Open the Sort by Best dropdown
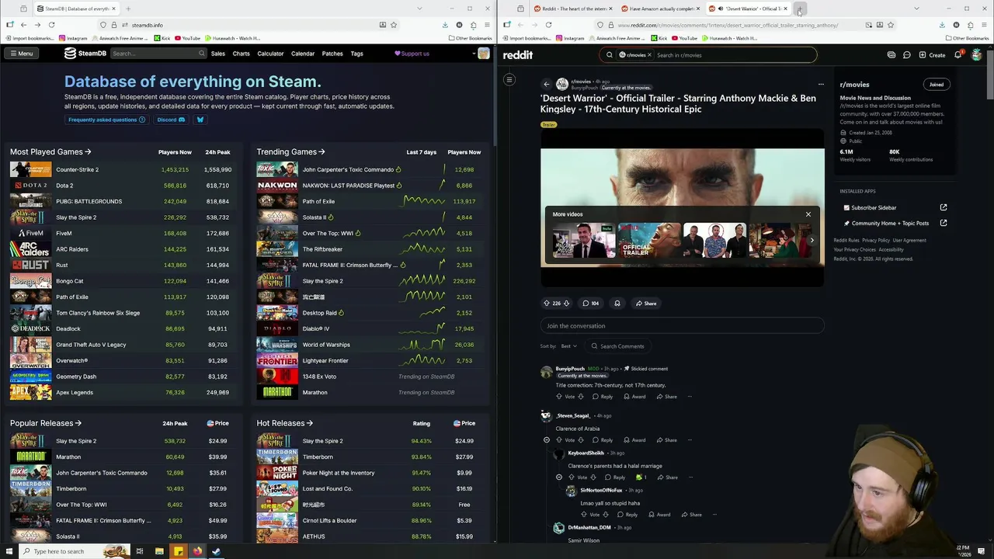 click(568, 346)
